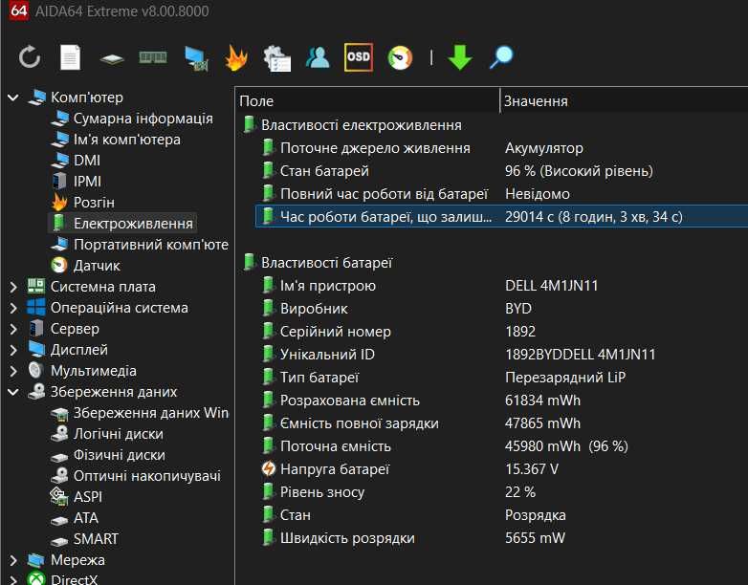748x585 pixels.
Task: Expand the Мультимедіа tree node
Action: tap(13, 371)
